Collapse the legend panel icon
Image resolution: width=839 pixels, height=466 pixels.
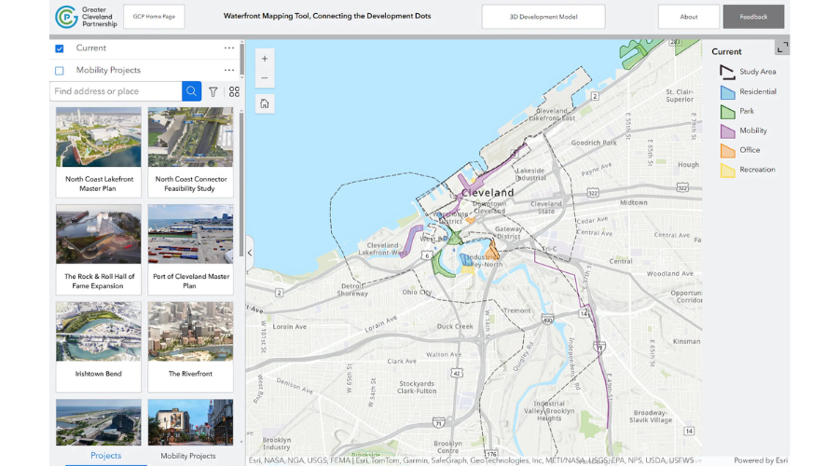782,48
